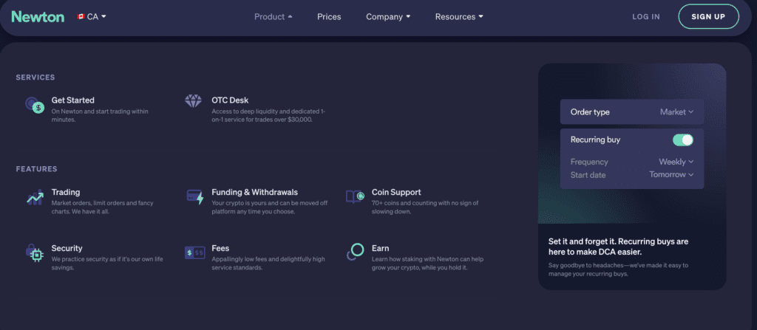This screenshot has height=330, width=757.
Task: Click the Trading chart icon
Action: (35, 197)
